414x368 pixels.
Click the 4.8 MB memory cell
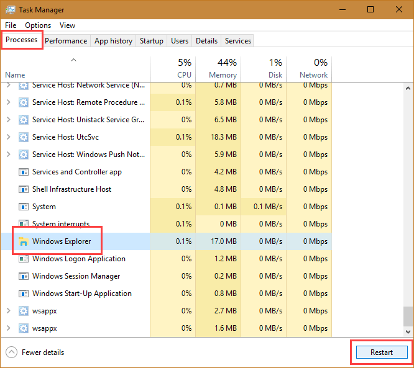click(x=218, y=189)
